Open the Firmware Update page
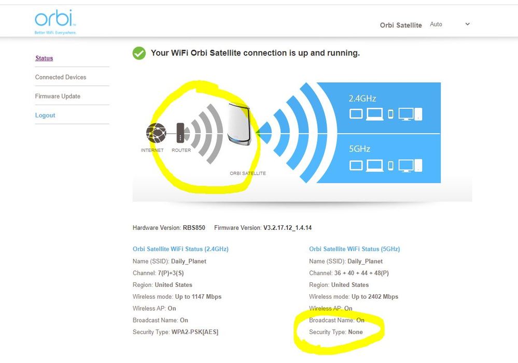This screenshot has height=363, width=518. 58,96
